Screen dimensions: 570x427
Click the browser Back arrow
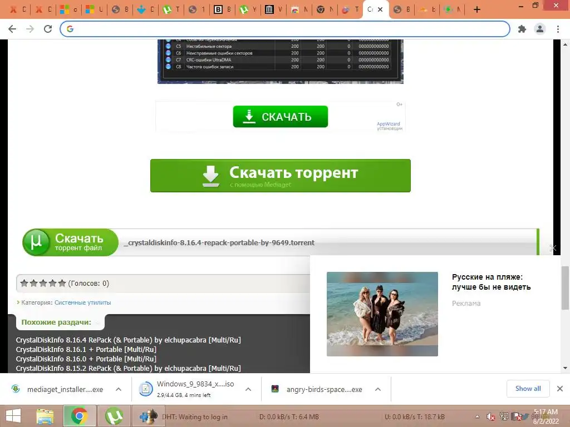pyautogui.click(x=12, y=29)
